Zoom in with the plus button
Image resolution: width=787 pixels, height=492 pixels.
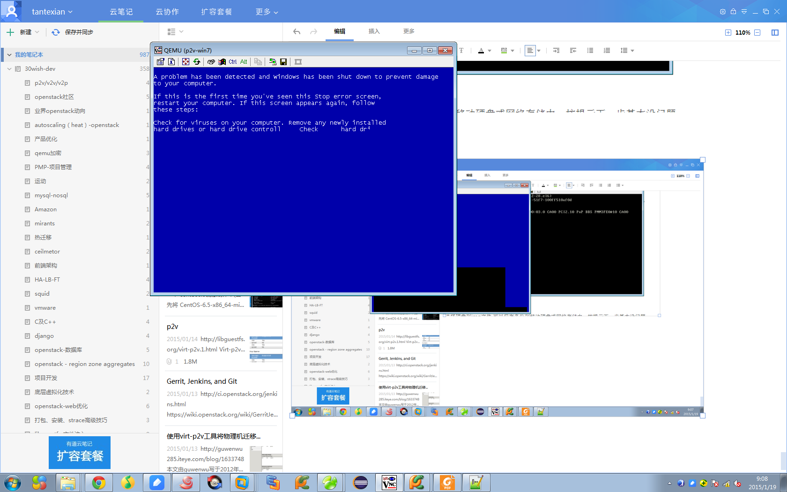coord(728,32)
